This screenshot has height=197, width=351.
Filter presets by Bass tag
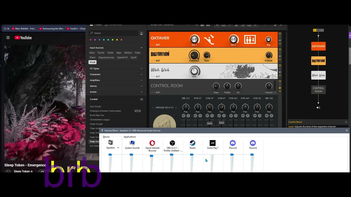coord(92,53)
